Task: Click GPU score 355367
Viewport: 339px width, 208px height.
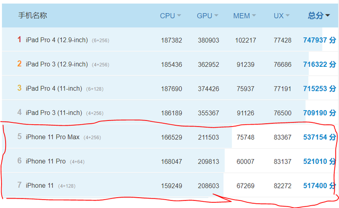Action: 209,113
